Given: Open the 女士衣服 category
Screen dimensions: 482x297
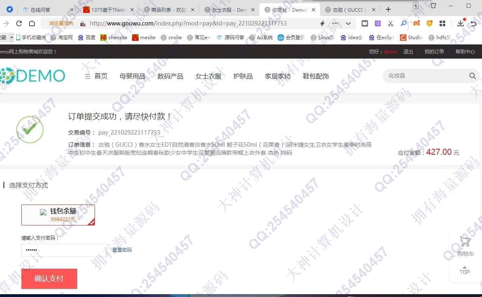Looking at the screenshot, I should [x=208, y=76].
